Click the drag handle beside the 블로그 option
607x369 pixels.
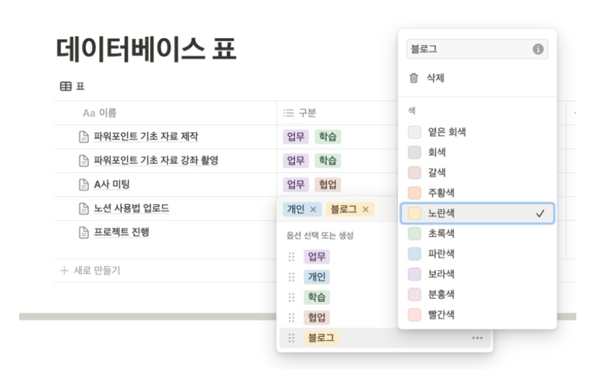[292, 338]
